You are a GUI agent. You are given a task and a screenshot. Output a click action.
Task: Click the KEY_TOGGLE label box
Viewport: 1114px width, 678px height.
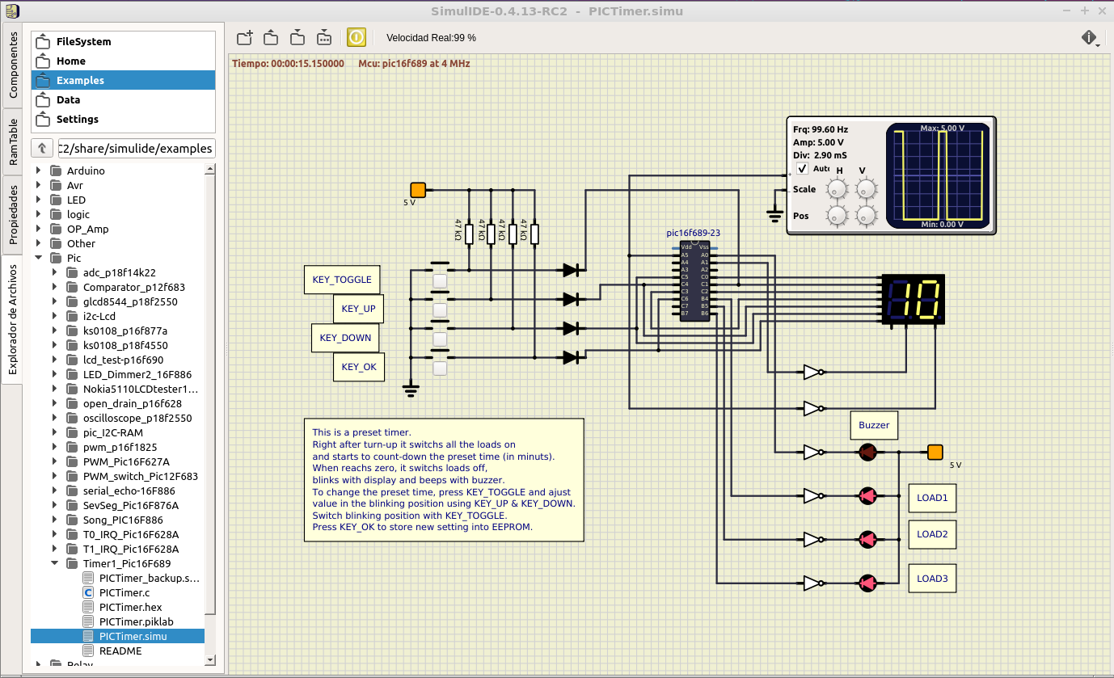342,280
